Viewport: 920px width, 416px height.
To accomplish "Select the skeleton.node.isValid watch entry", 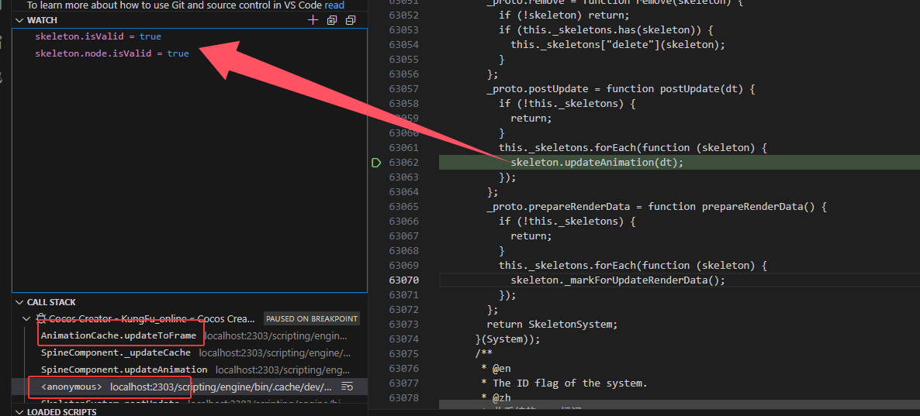I will [189, 53].
